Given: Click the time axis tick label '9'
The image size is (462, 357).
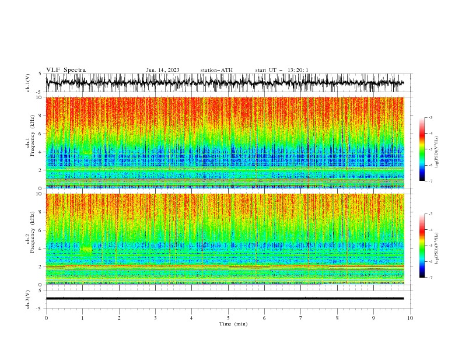Looking at the screenshot, I should 373,318.
